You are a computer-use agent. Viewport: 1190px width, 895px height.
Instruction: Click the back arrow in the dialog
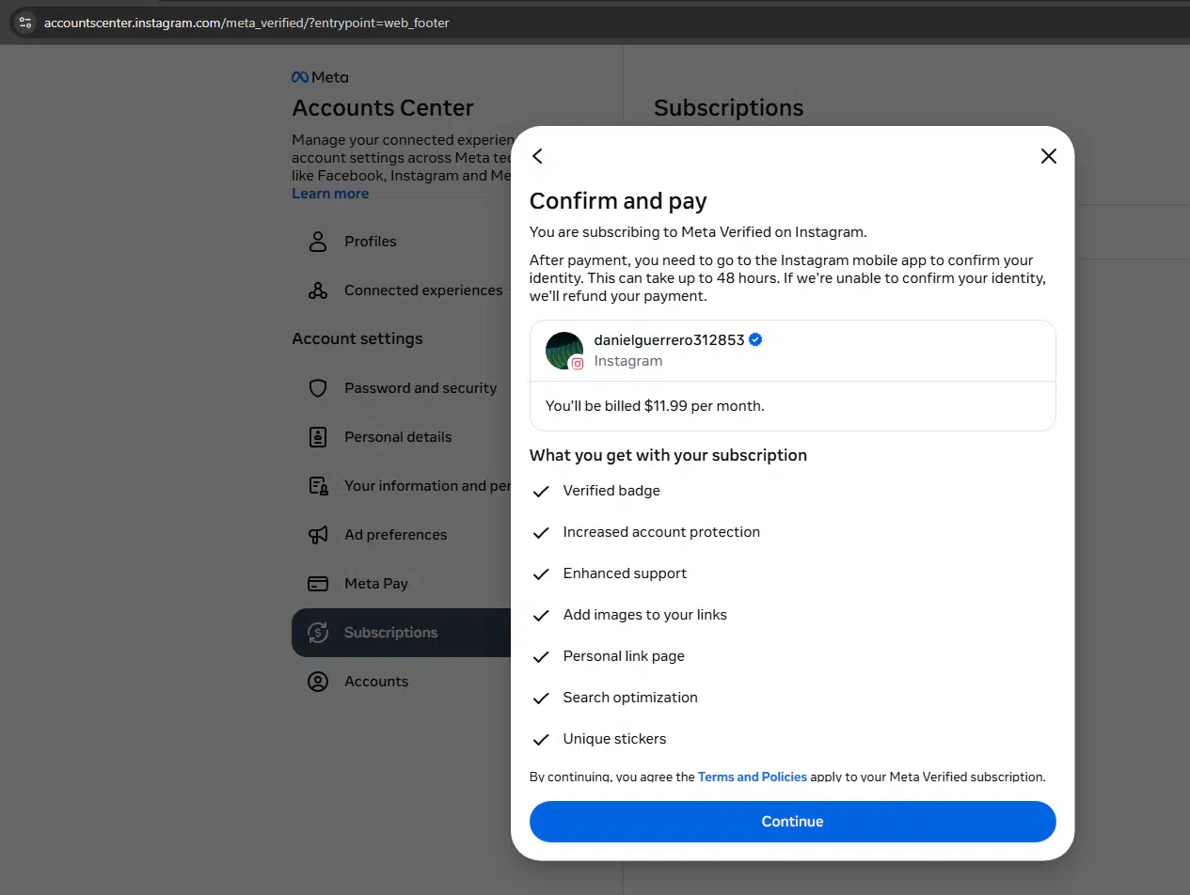pos(537,156)
